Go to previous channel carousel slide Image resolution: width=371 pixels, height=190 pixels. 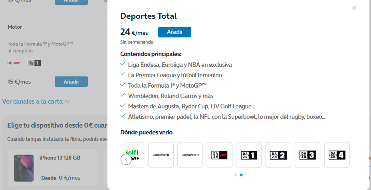(126, 160)
